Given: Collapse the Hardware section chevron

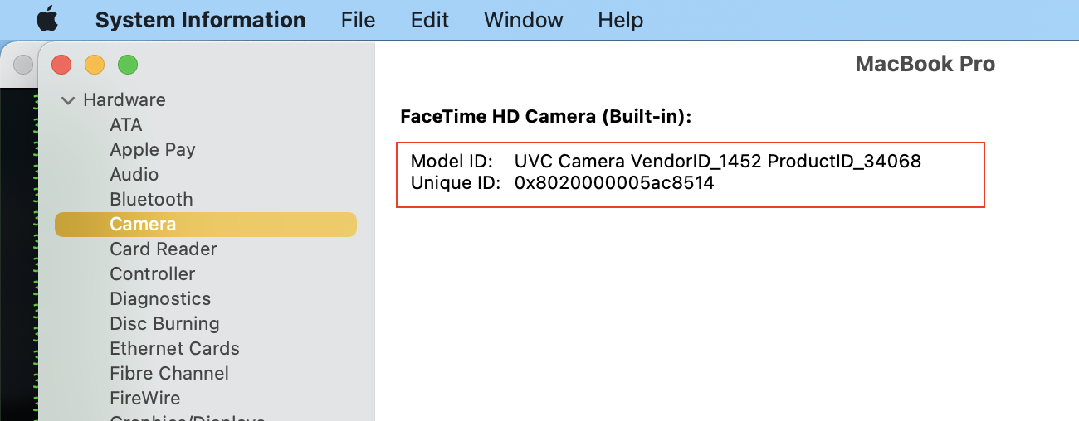Looking at the screenshot, I should click(68, 100).
